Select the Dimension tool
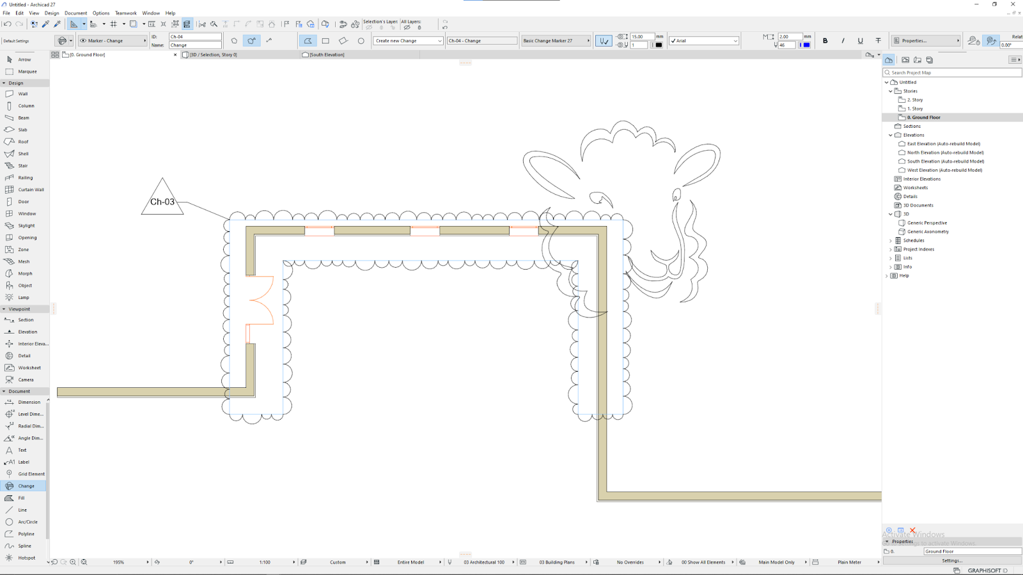The height and width of the screenshot is (575, 1023). [x=23, y=402]
